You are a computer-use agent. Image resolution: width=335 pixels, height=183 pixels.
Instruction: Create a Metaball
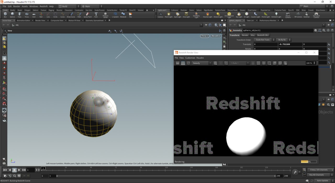point(123,15)
